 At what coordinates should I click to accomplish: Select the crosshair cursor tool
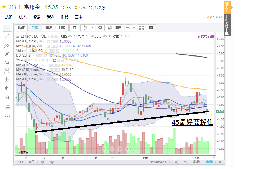[x=7, y=28]
